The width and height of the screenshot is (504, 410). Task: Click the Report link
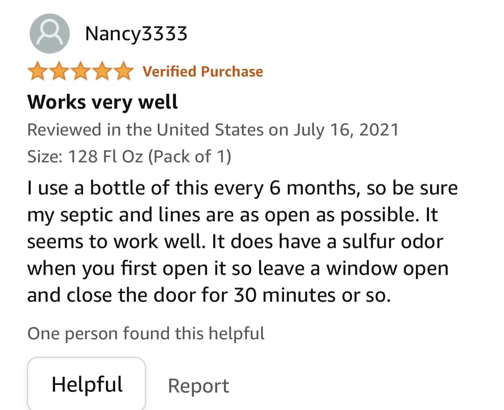198,386
